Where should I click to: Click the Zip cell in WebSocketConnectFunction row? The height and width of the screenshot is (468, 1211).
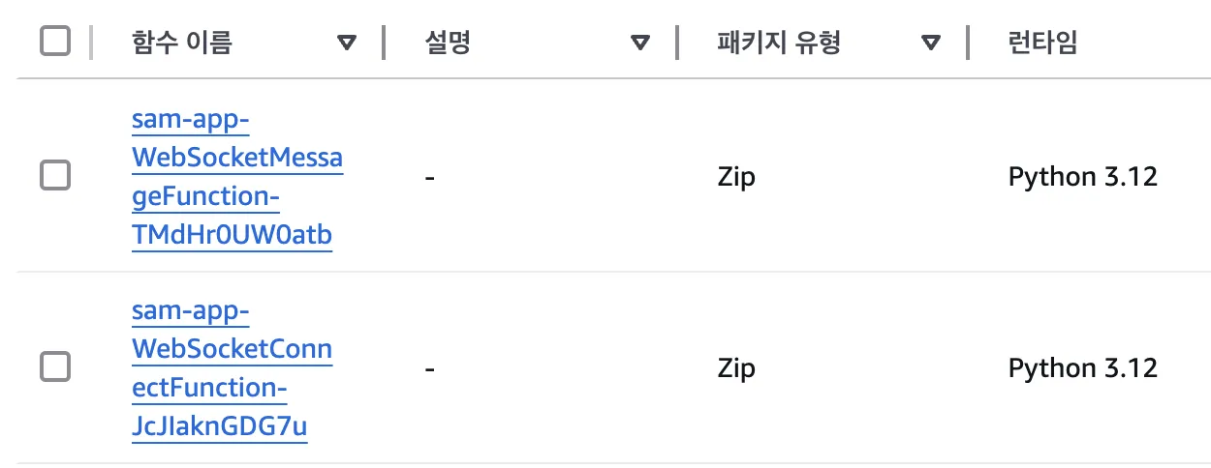tap(736, 368)
